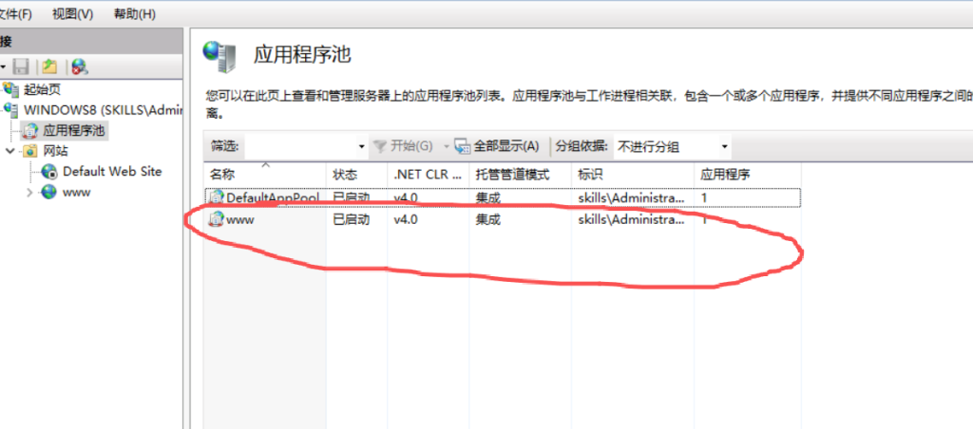The image size is (973, 429).
Task: Sort by the 名称 column header
Action: pos(222,175)
